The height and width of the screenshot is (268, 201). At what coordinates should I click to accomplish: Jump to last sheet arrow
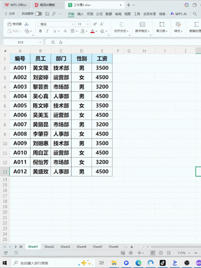click(x=21, y=247)
